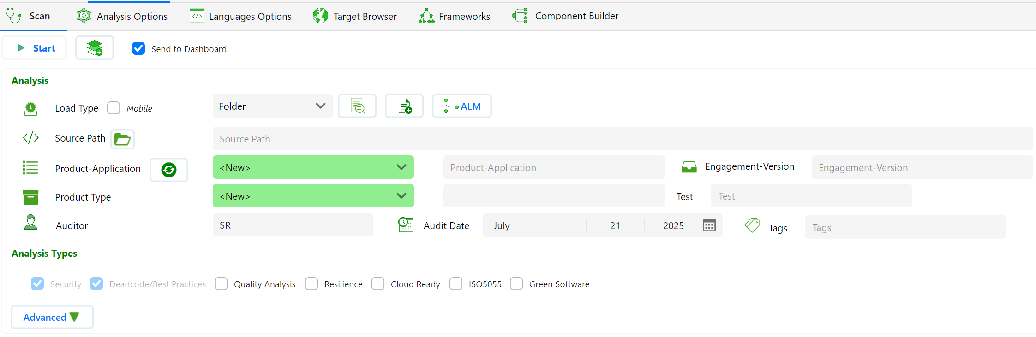
Task: Switch to the Analysis Options tab
Action: pos(122,16)
